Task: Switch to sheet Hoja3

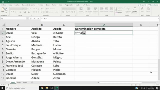Action: point(25,82)
